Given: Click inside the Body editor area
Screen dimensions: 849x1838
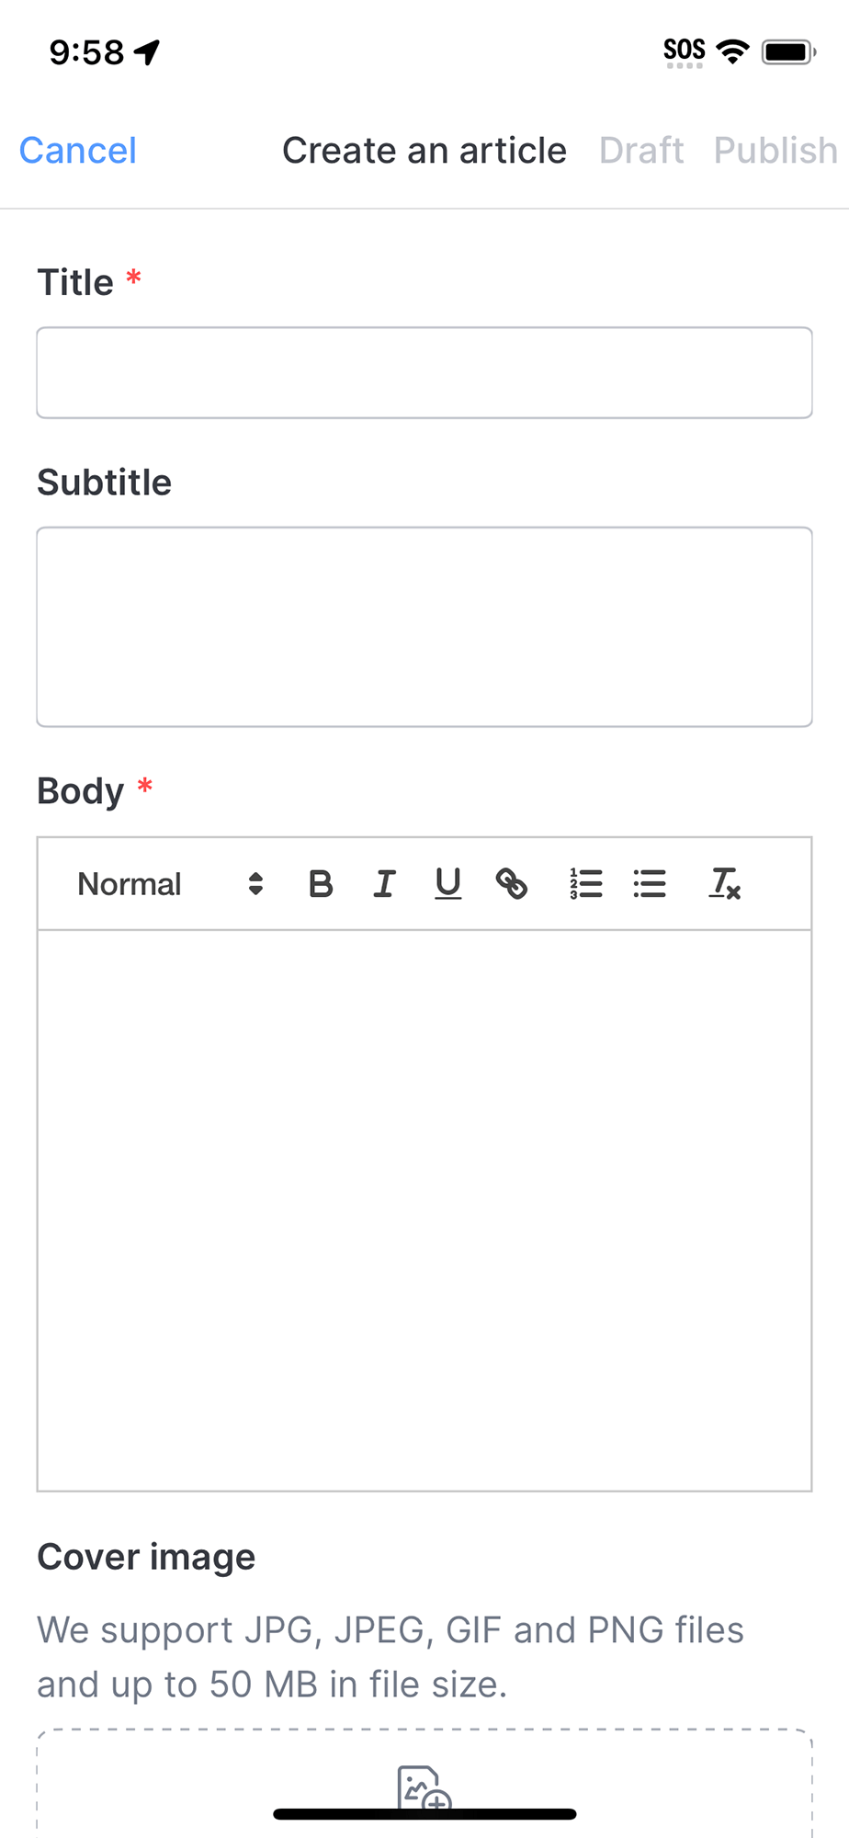Looking at the screenshot, I should click(424, 1210).
